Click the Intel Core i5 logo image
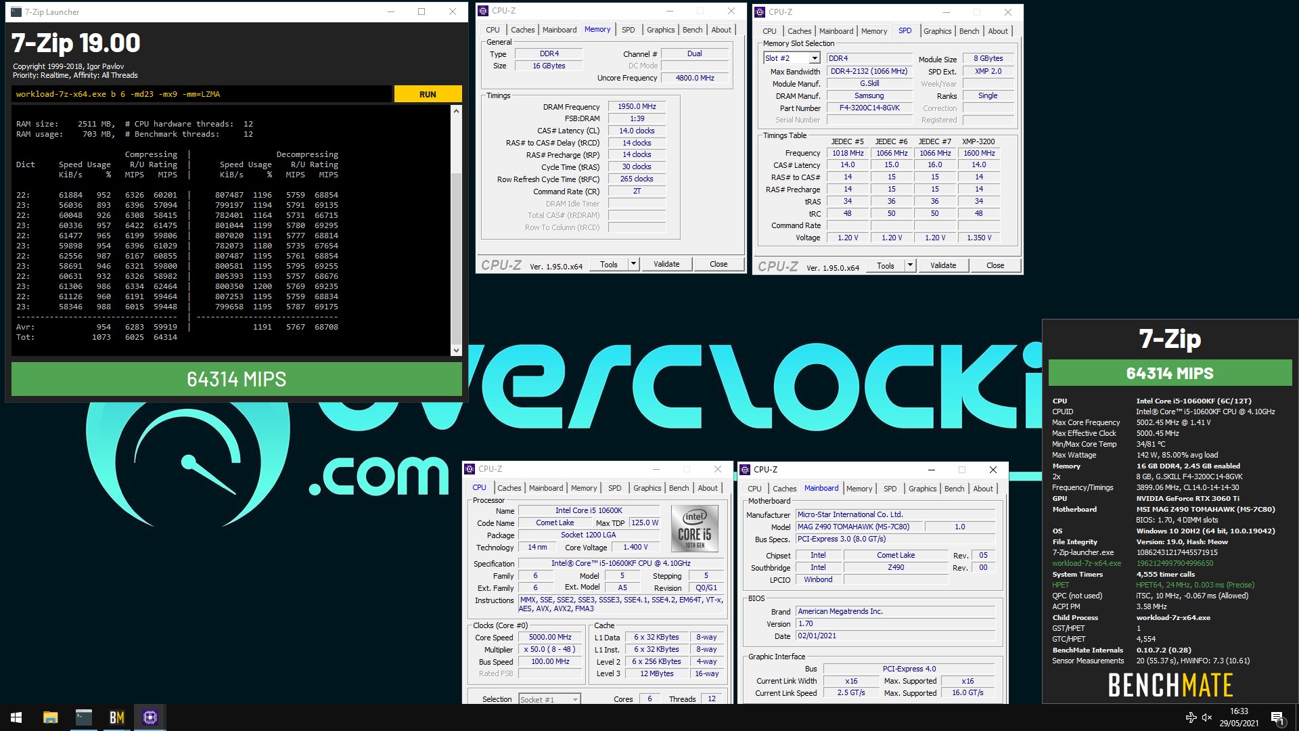This screenshot has height=731, width=1299. click(694, 528)
